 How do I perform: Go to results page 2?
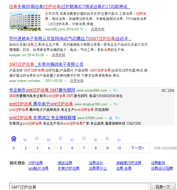(x=26, y=148)
